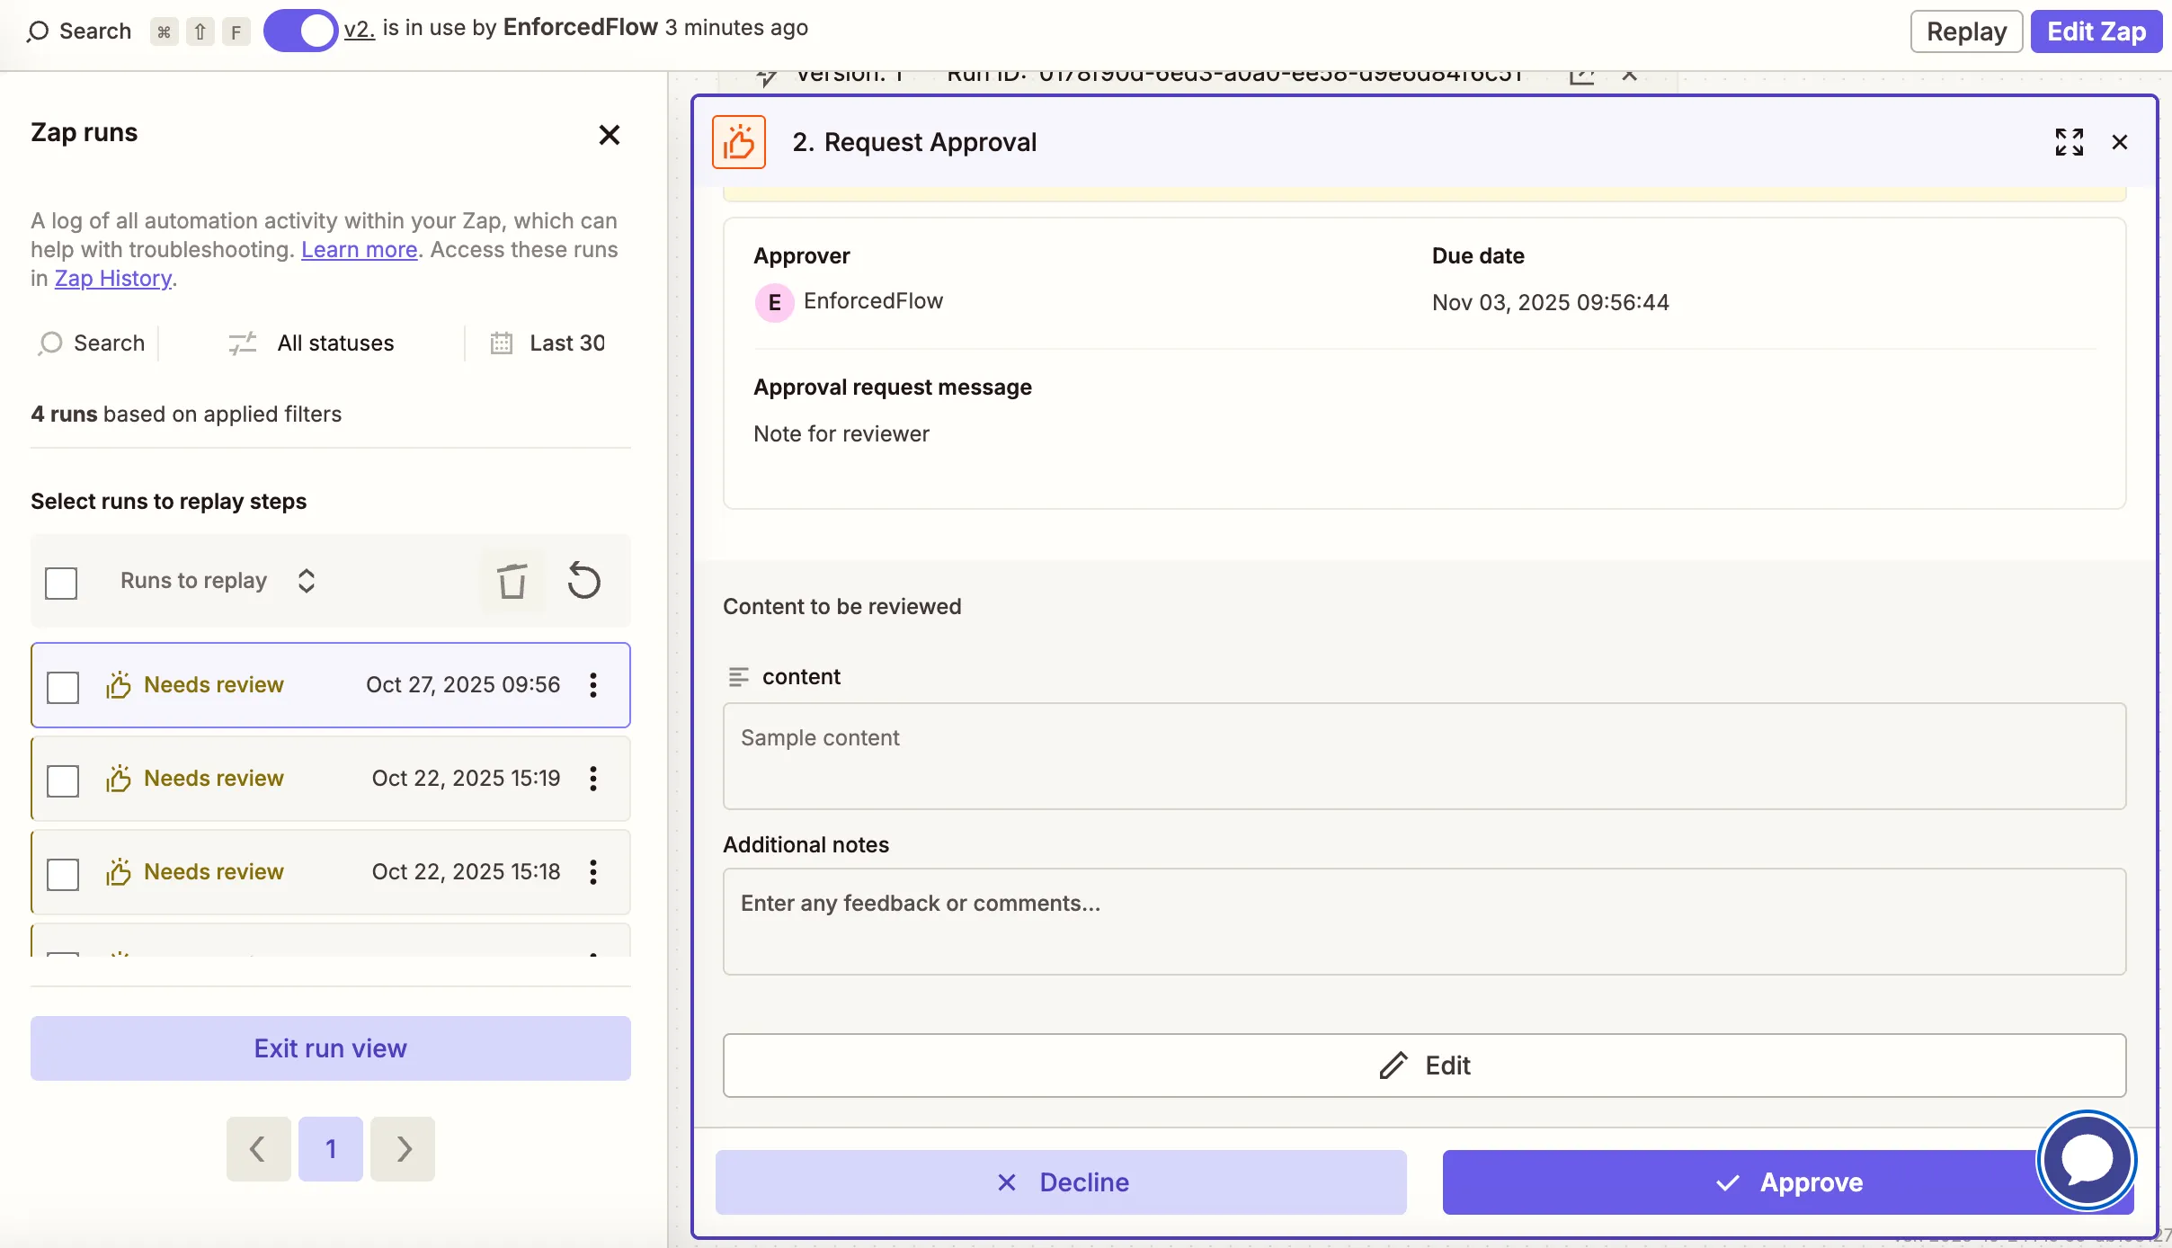Open options menu for Oct 22 15:18 run
The image size is (2172, 1248).
pos(592,871)
